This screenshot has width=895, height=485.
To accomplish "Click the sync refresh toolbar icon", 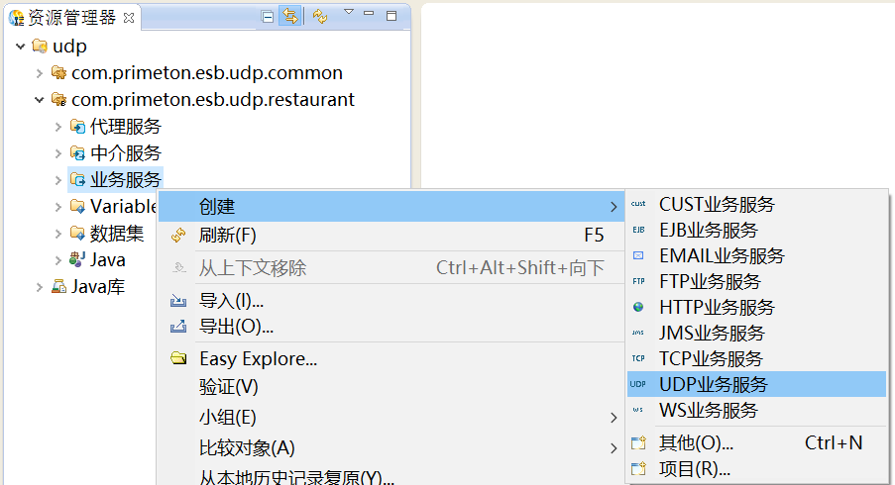I will pyautogui.click(x=320, y=16).
